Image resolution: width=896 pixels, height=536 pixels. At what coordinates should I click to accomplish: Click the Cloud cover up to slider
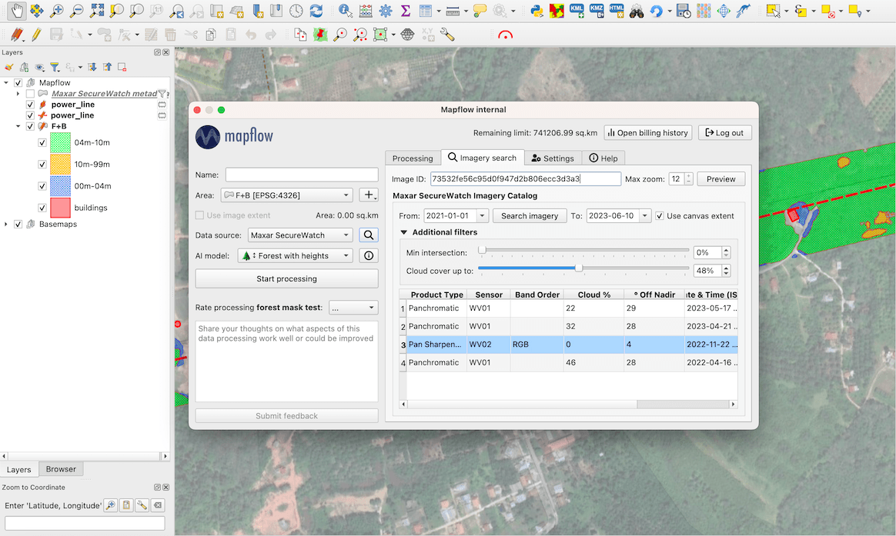[583, 268]
